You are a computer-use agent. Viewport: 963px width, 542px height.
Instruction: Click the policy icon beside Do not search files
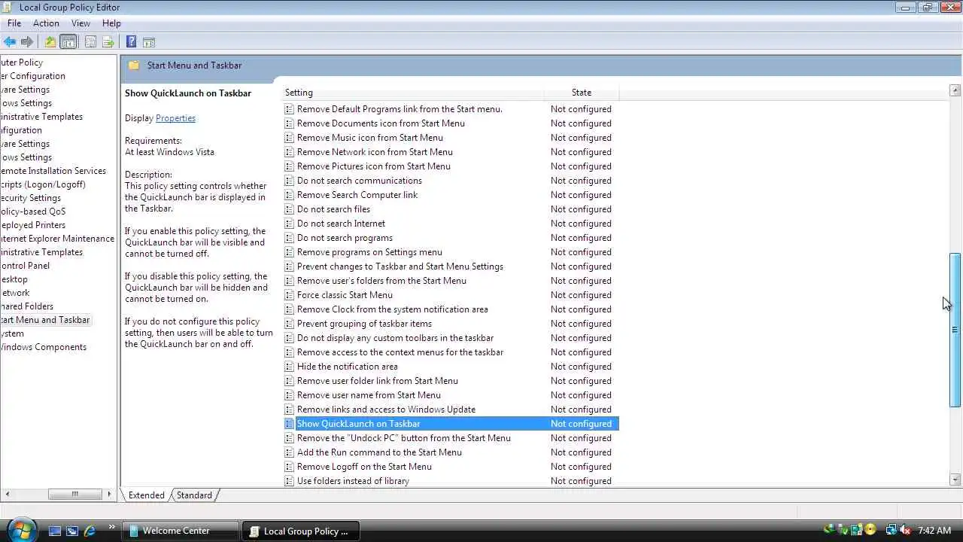(289, 209)
